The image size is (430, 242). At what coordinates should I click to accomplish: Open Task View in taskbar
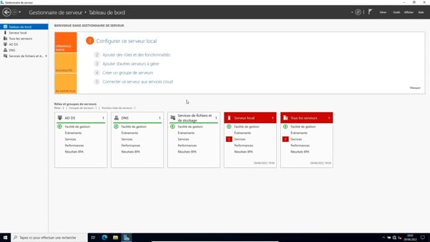[x=93, y=237]
